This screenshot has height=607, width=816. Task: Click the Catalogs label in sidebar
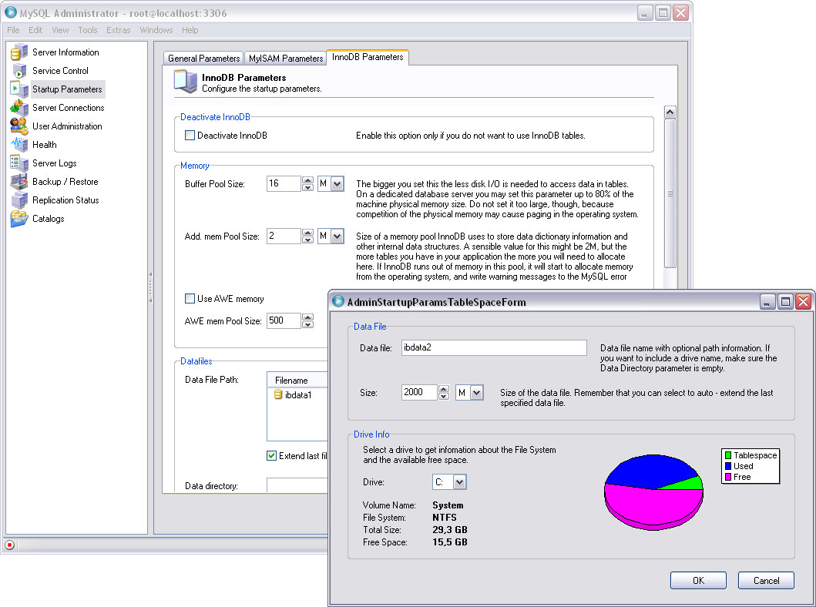49,219
